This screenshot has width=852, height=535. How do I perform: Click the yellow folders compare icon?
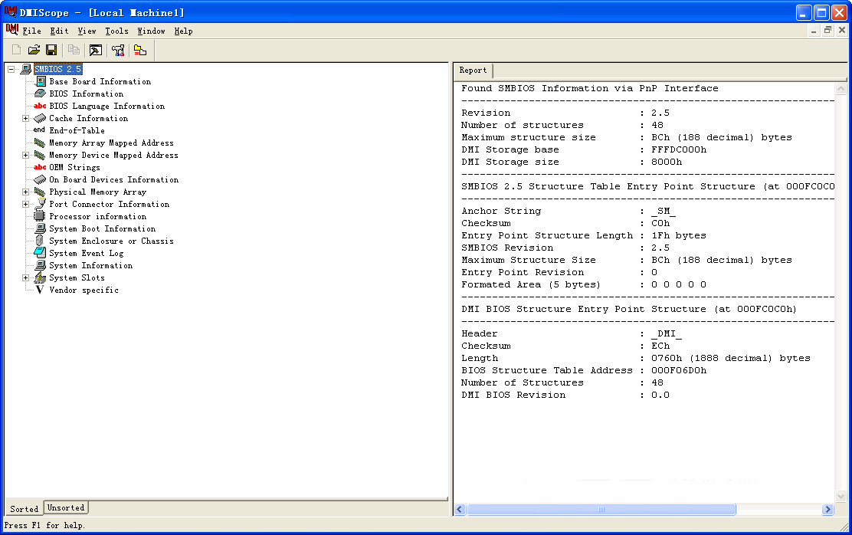(140, 51)
